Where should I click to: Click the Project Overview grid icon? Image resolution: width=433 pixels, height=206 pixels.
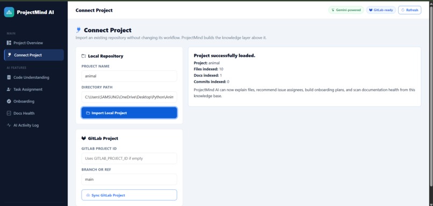tap(9, 43)
